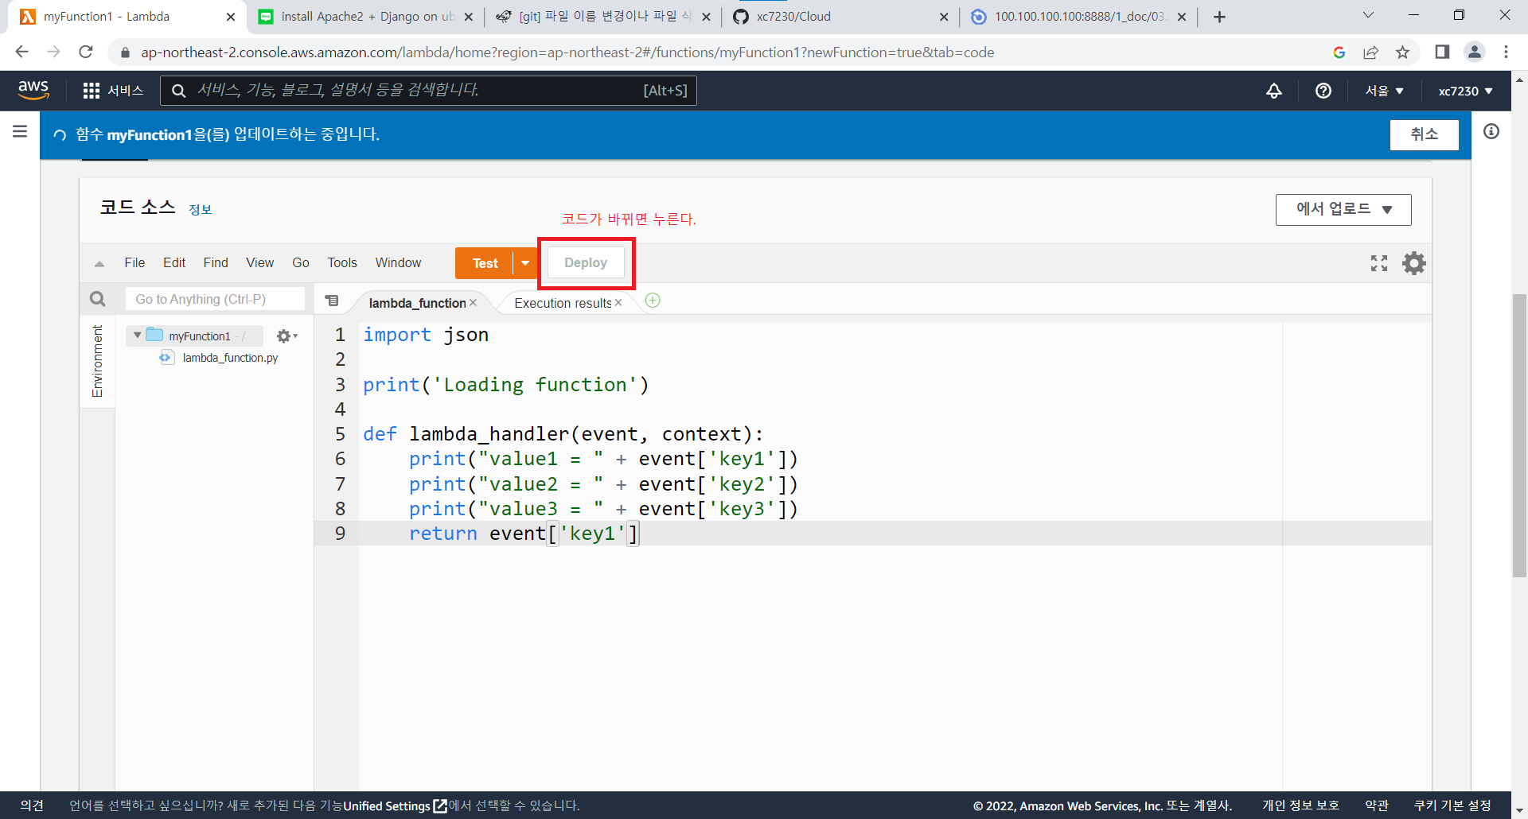Screen dimensions: 1528x819
Task: Click the Deploy button
Action: pos(586,263)
